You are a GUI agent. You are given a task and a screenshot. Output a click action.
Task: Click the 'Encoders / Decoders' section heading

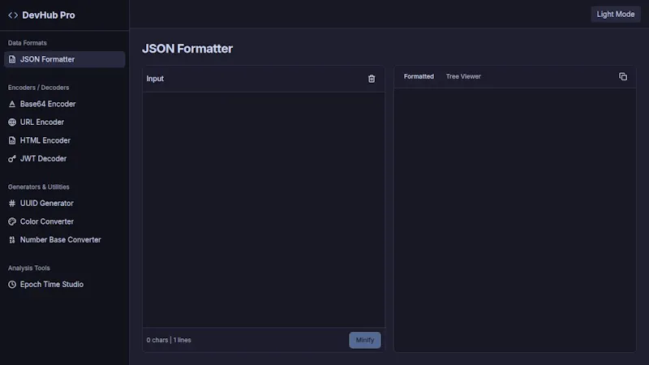[x=38, y=88]
